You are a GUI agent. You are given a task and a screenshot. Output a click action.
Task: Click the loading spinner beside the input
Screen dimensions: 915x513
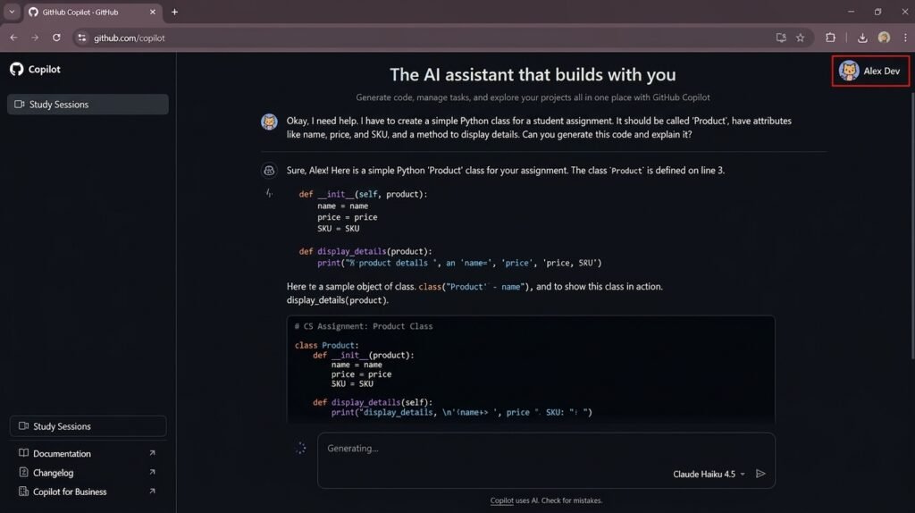coord(300,449)
